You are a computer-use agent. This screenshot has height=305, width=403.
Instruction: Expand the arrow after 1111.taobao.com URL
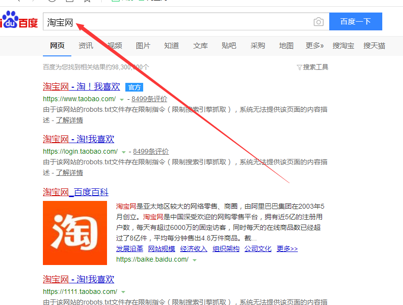point(123,292)
